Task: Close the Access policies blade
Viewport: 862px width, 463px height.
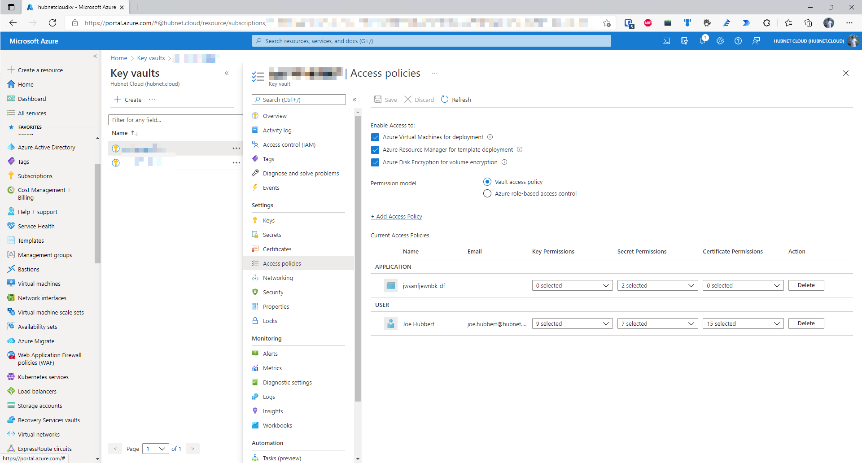Action: tap(845, 73)
